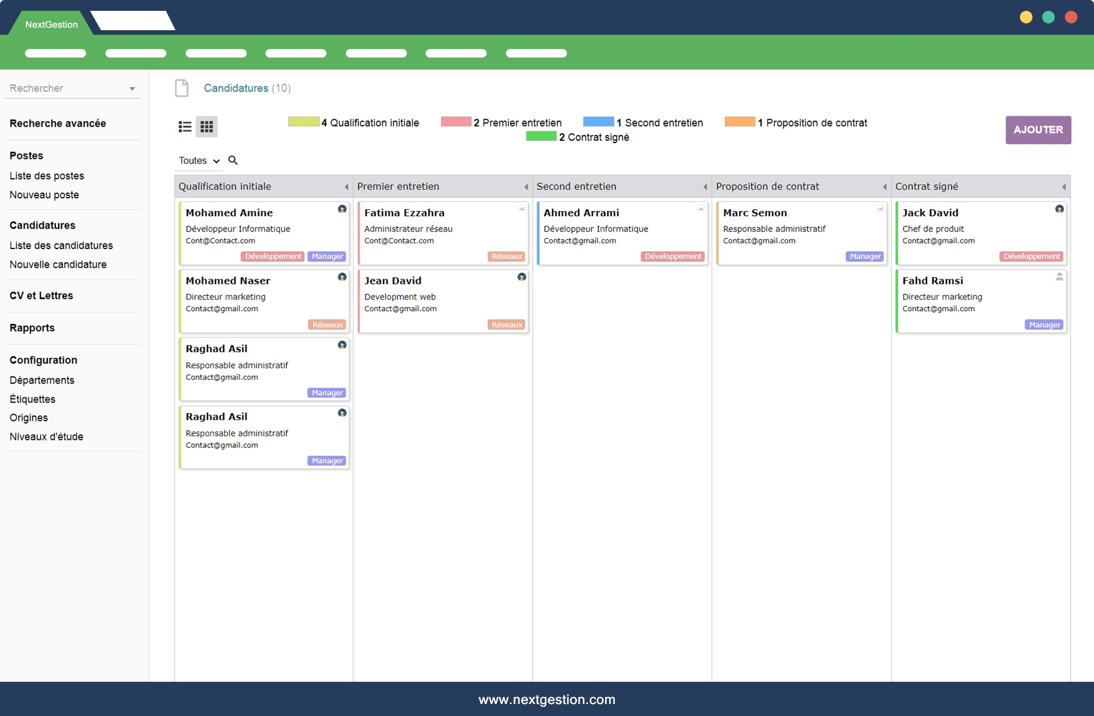
Task: Click avatar icon on Jean David card
Action: (x=521, y=277)
